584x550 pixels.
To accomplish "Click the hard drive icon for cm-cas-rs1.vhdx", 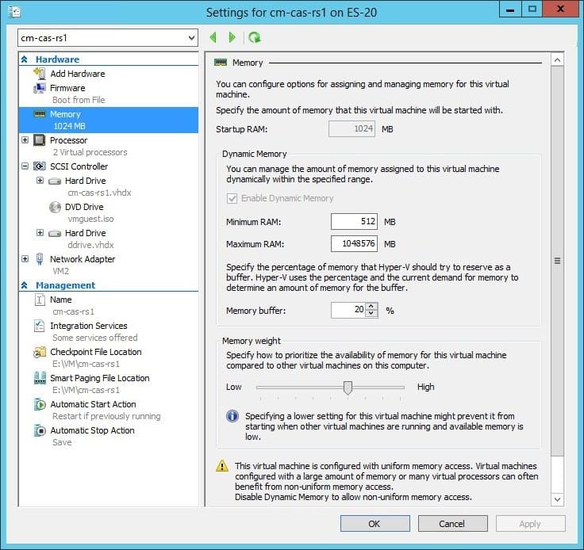I will 55,181.
